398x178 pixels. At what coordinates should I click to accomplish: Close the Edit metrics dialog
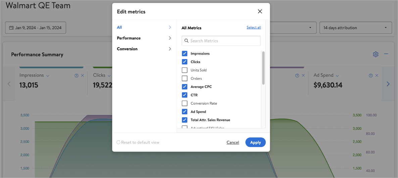pyautogui.click(x=260, y=11)
